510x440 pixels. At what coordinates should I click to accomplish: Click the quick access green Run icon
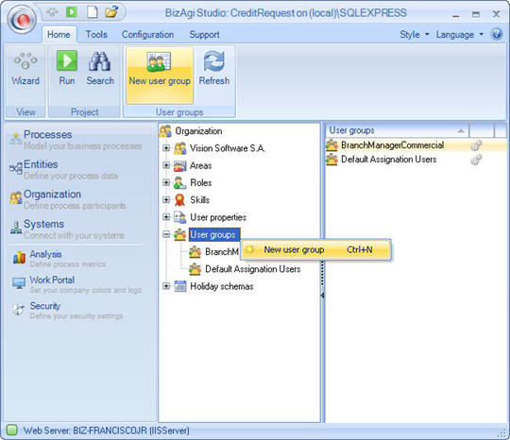[x=72, y=12]
